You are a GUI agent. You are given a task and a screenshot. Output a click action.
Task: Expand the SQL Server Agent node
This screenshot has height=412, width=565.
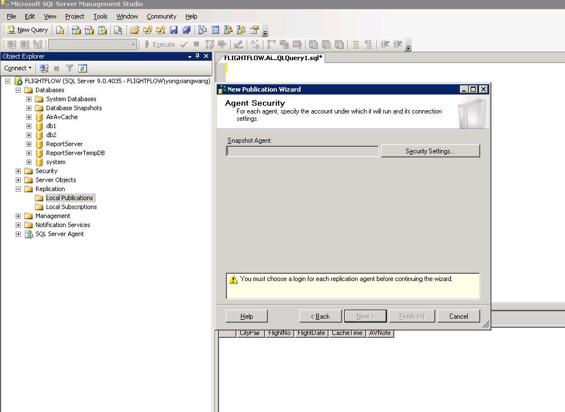[18, 234]
